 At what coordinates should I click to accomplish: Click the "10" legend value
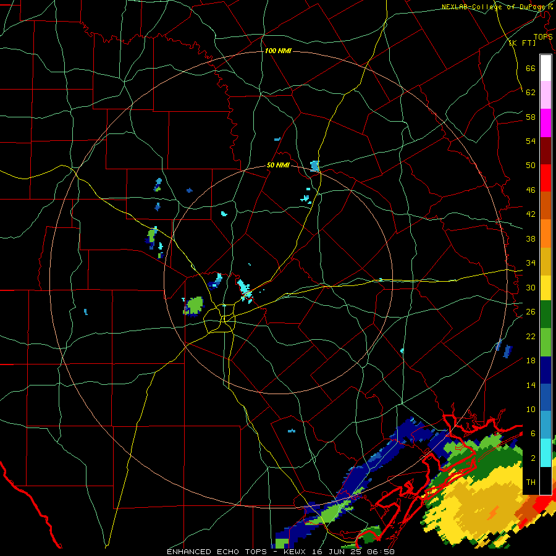point(531,410)
